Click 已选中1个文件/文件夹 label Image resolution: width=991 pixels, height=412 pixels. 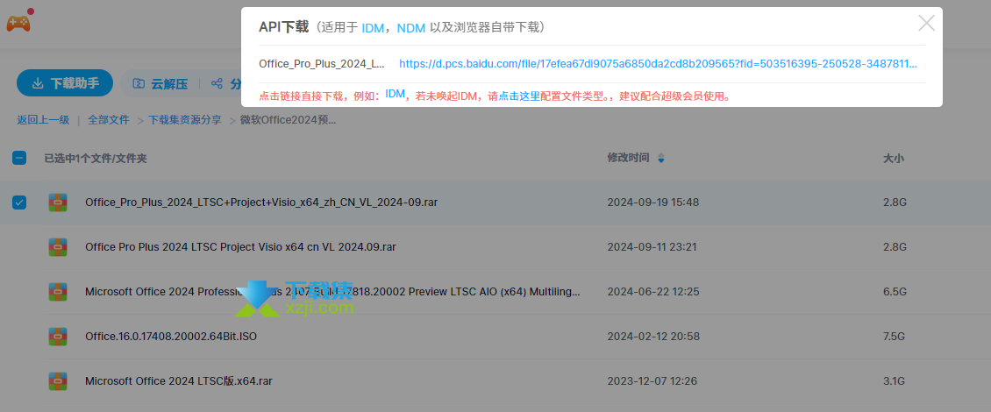tap(96, 158)
